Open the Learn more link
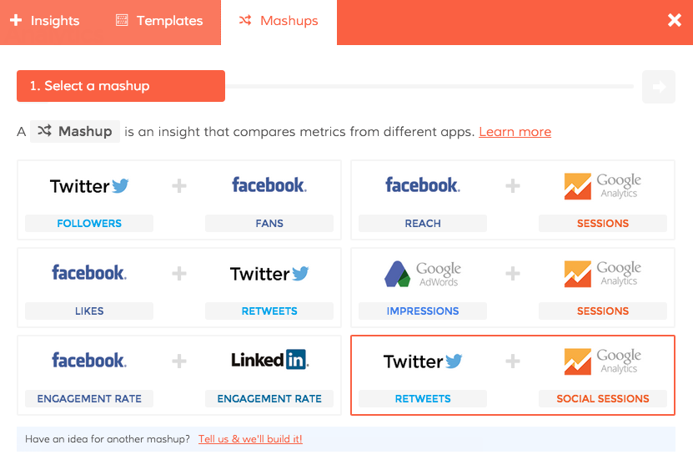The height and width of the screenshot is (465, 693). point(515,132)
